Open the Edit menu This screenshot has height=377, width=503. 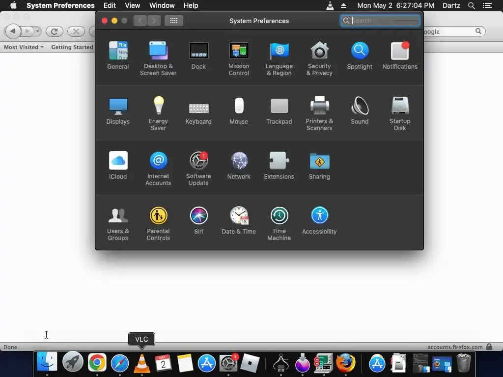[110, 5]
